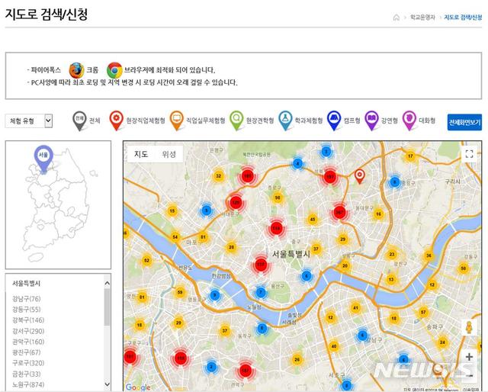Pick up the Street View pegman
Screen dimensions: 488x392
[469, 327]
